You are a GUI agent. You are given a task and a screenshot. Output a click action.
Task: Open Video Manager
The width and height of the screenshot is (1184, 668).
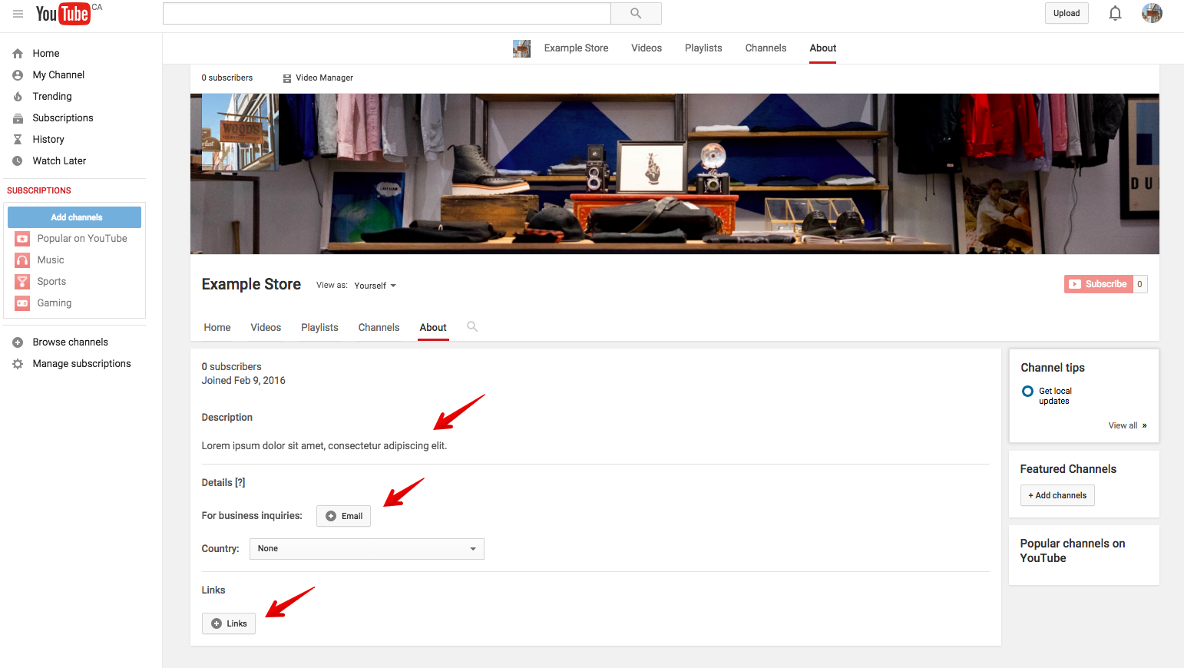tap(324, 78)
